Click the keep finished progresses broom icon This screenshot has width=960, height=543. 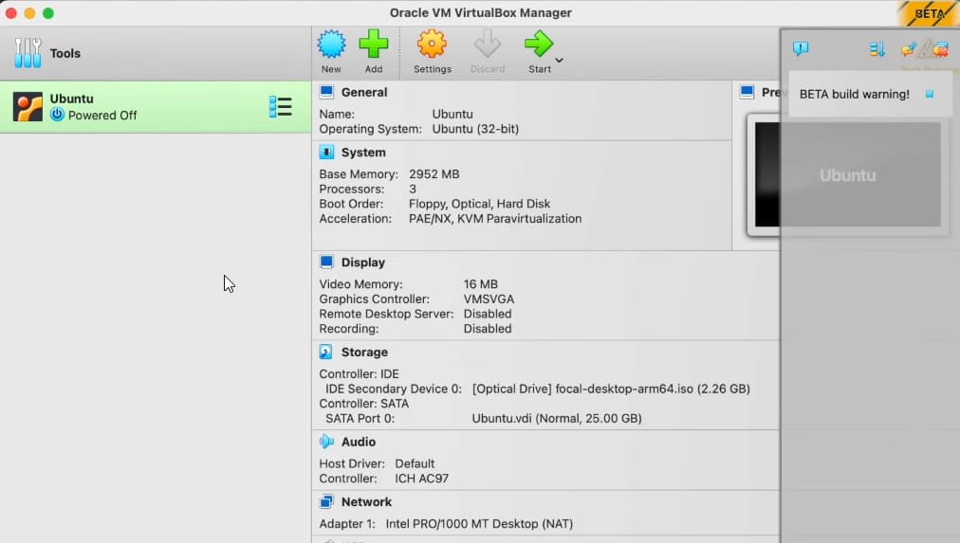coord(909,49)
